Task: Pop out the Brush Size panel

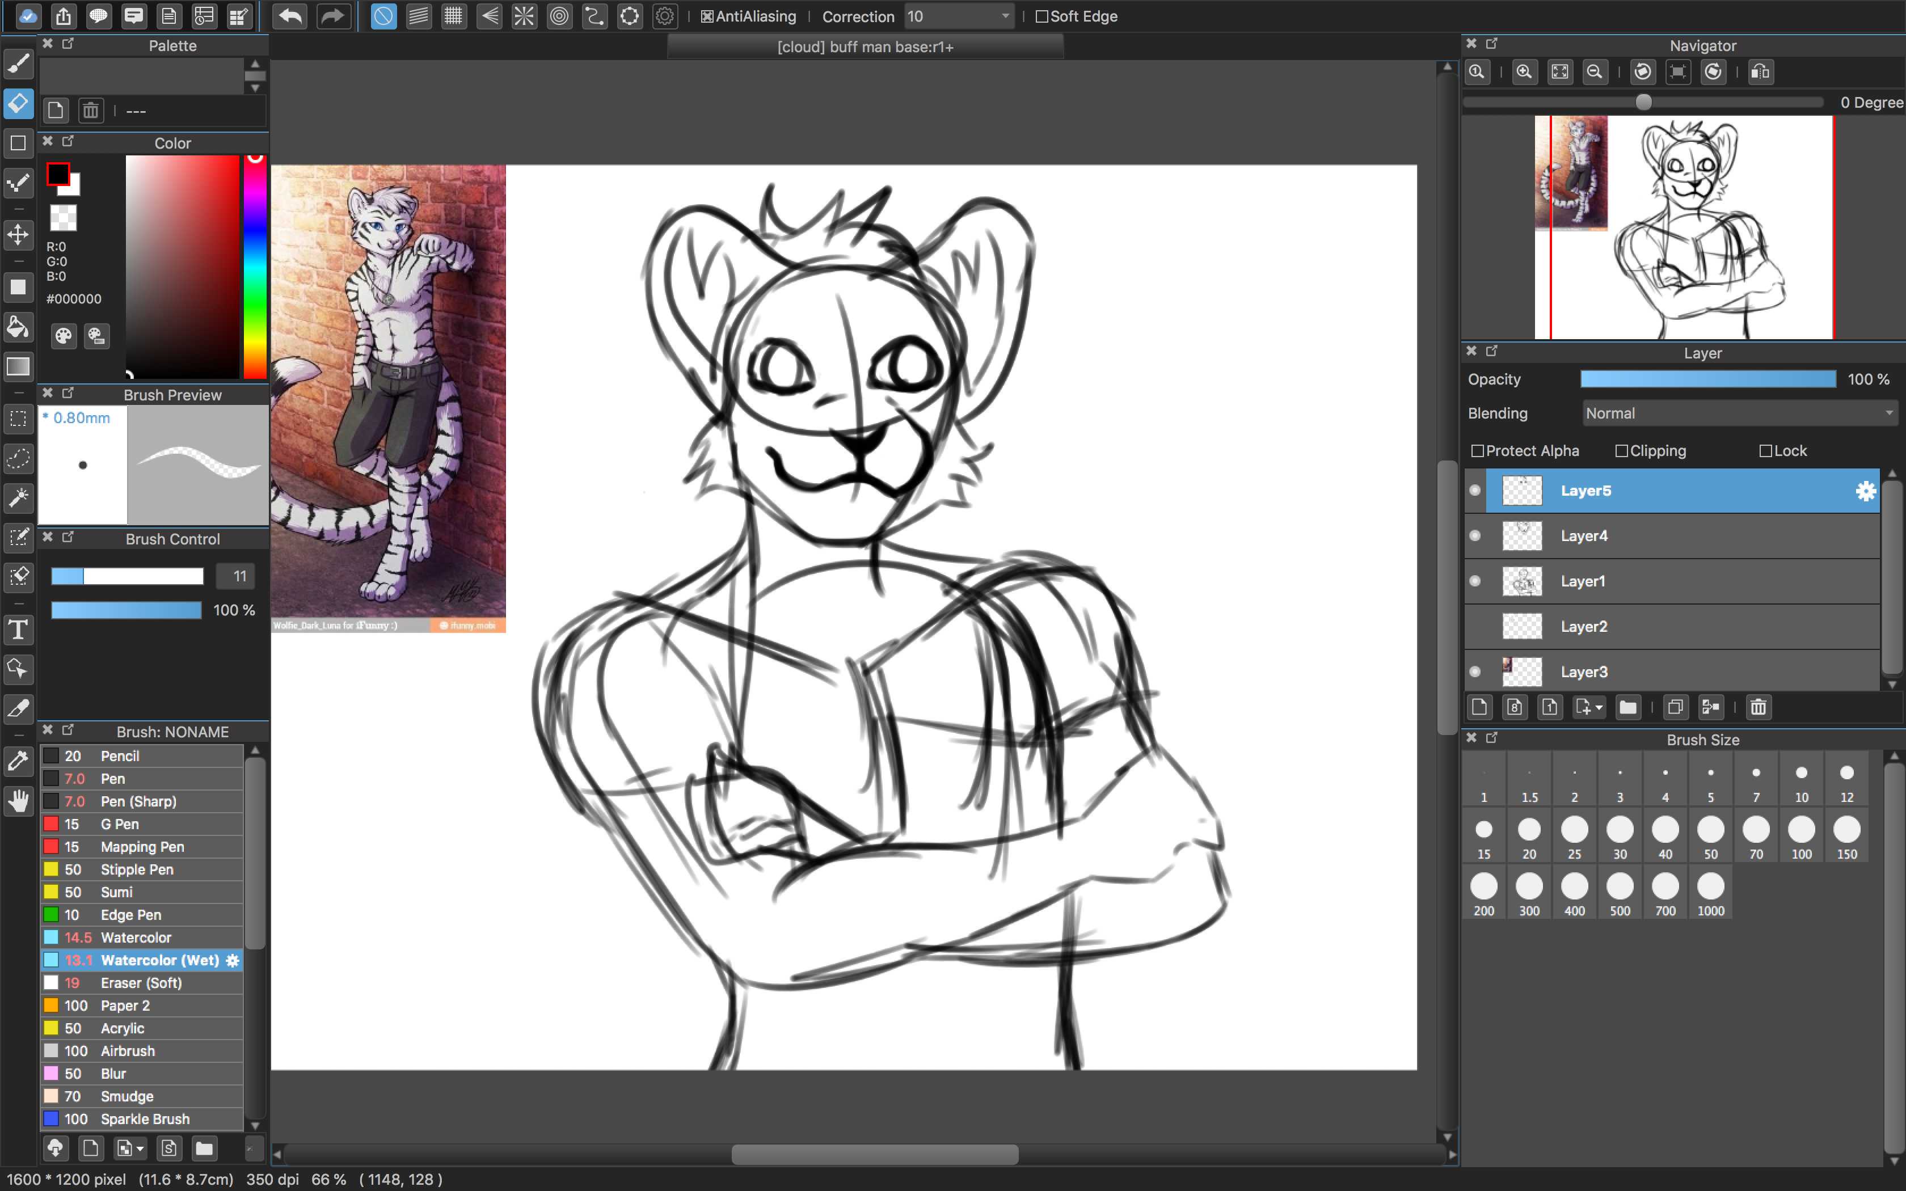Action: [x=1492, y=737]
